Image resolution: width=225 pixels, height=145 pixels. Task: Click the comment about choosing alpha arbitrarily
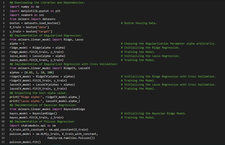click(168, 44)
